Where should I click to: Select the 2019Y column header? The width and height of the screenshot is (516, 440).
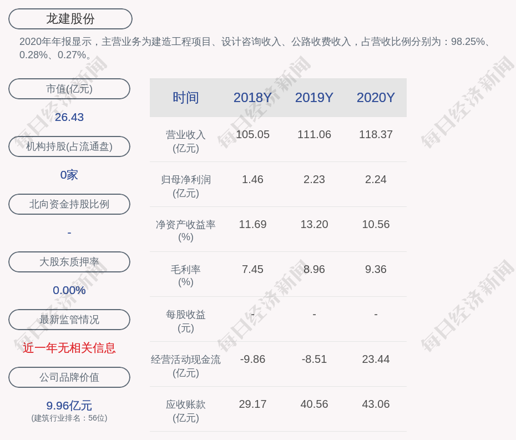click(x=314, y=98)
